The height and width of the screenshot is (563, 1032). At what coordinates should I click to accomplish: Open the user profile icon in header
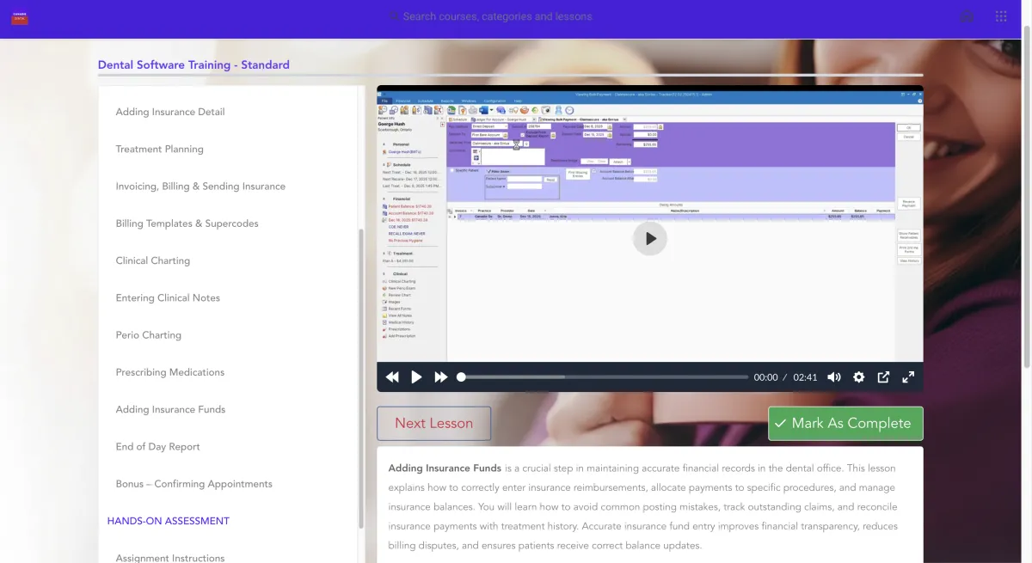[967, 16]
